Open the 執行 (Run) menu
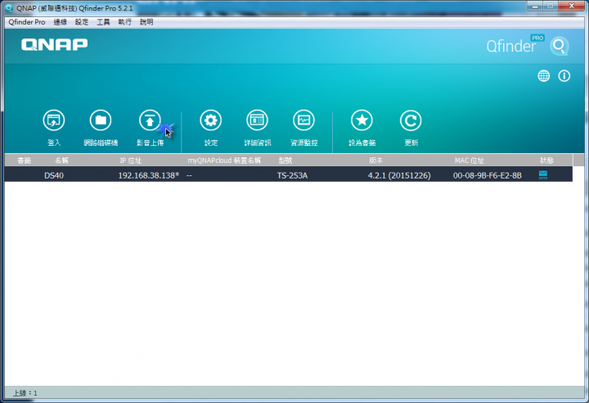 124,22
